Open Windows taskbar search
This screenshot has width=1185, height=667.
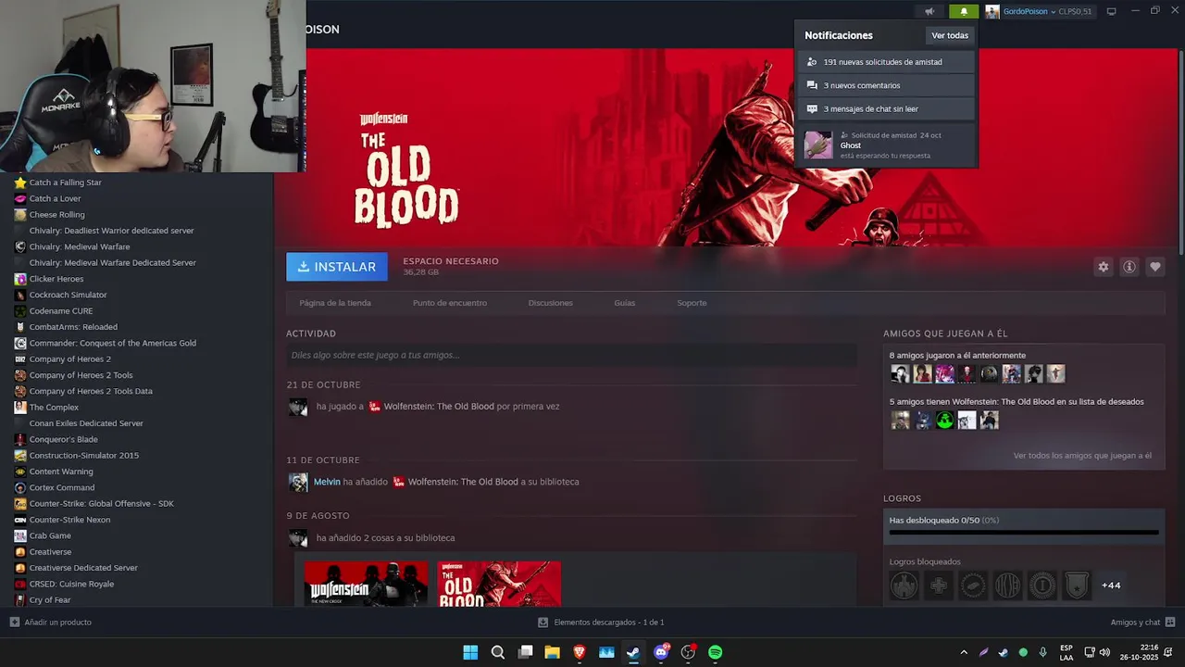pos(498,652)
